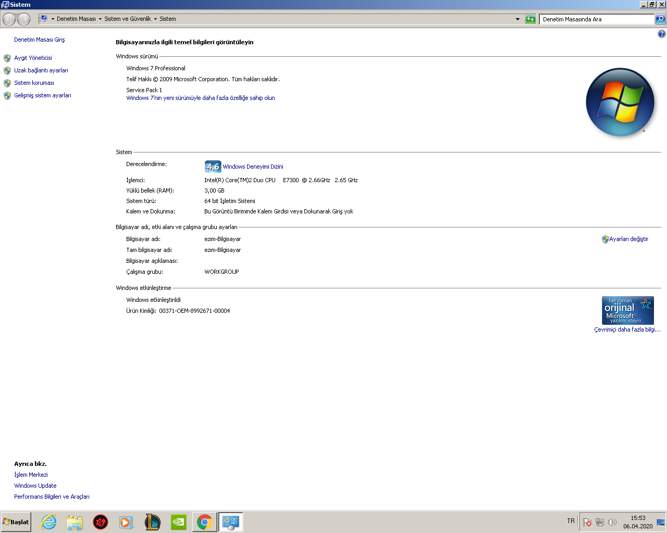Open the address bar history dropdown arrow

pos(517,19)
